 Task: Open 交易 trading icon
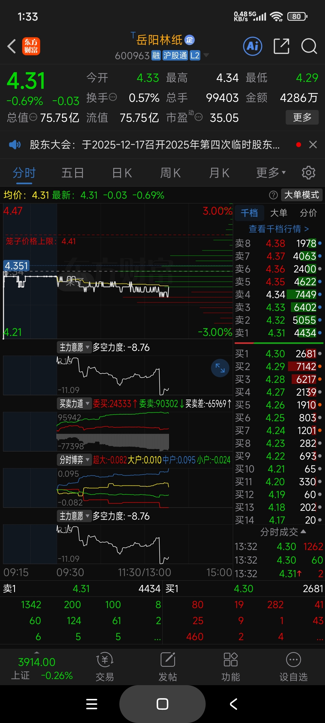[x=105, y=667]
